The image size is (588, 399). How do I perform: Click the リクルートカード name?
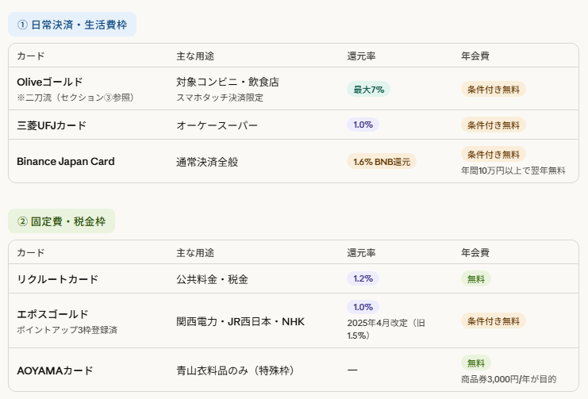pos(58,279)
